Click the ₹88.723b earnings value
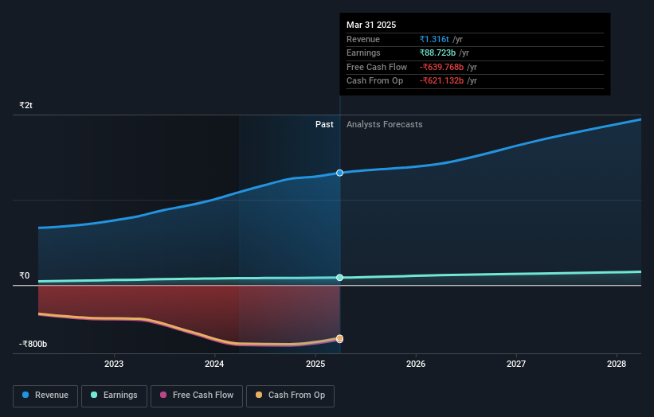Viewport: 654px width, 417px height. click(x=437, y=53)
